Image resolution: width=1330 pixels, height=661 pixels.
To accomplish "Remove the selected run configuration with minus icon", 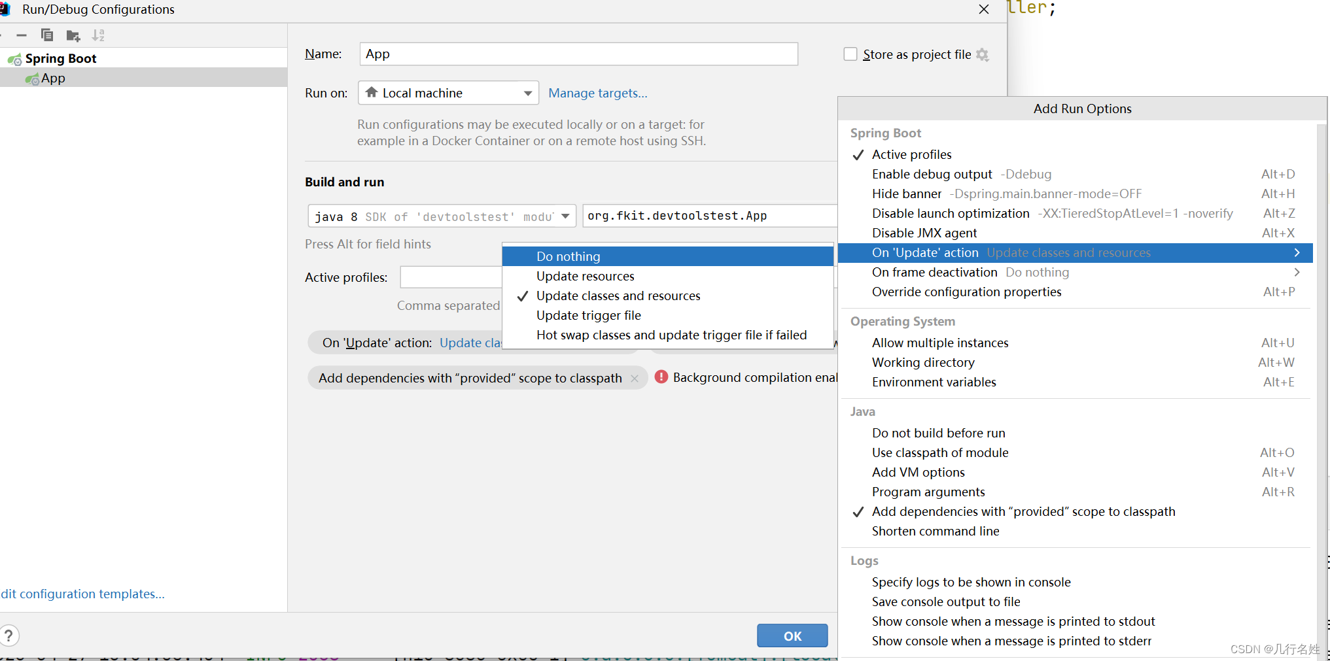I will coord(22,35).
